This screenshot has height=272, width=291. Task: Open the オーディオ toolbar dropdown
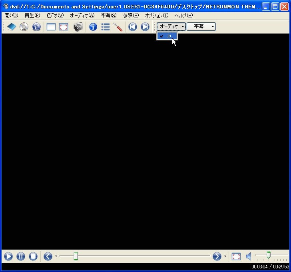pos(171,26)
